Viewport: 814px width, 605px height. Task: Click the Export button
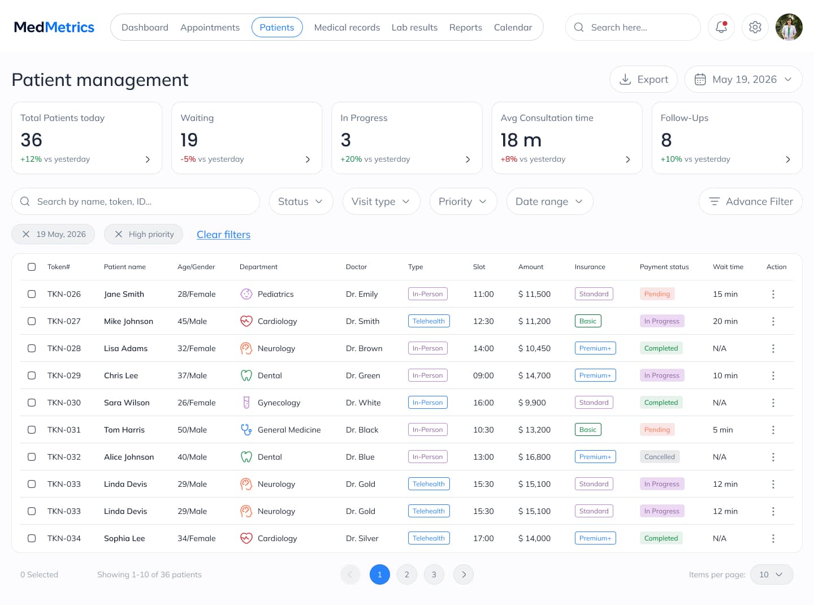pyautogui.click(x=643, y=79)
